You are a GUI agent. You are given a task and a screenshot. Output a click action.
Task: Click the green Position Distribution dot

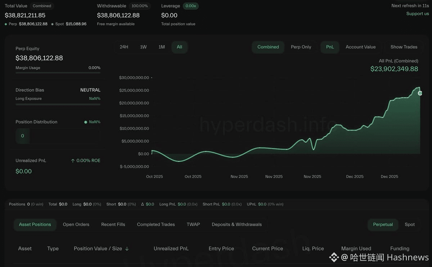tap(86, 122)
